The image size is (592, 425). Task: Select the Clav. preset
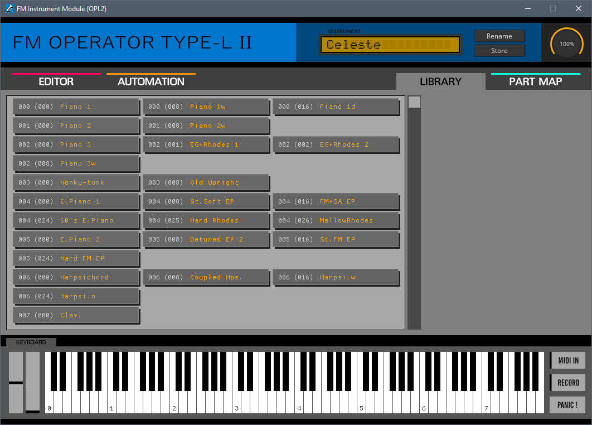(76, 316)
